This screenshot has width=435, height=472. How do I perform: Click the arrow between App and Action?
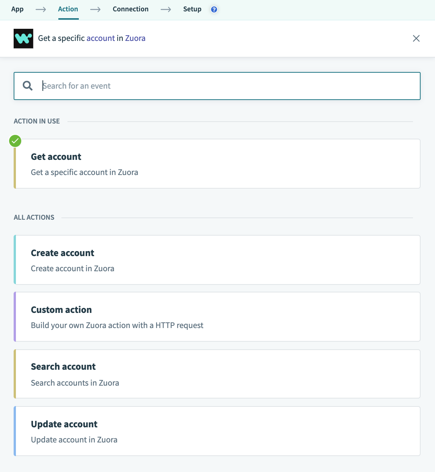[40, 9]
